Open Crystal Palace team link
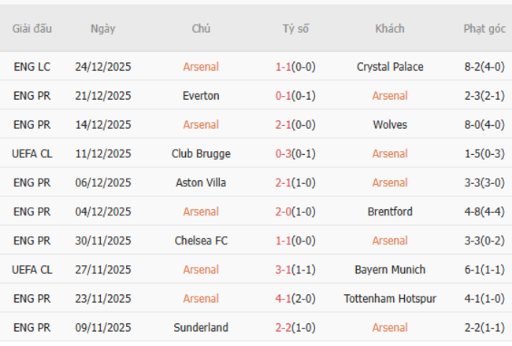 390,67
